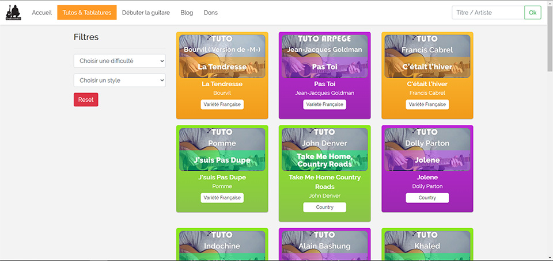Click Variété Française tag under Francis Cabrel

click(x=427, y=105)
